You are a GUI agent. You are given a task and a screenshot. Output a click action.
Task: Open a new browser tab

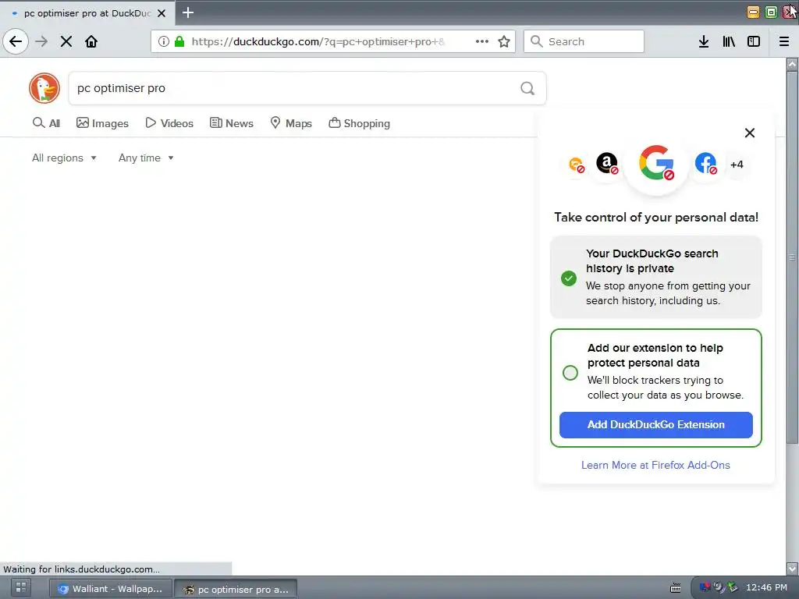click(188, 12)
